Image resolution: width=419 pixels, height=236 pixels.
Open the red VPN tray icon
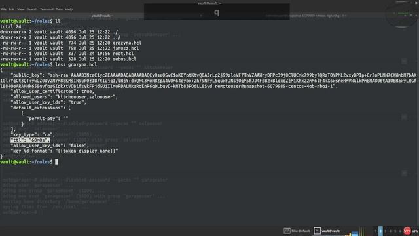(407, 231)
